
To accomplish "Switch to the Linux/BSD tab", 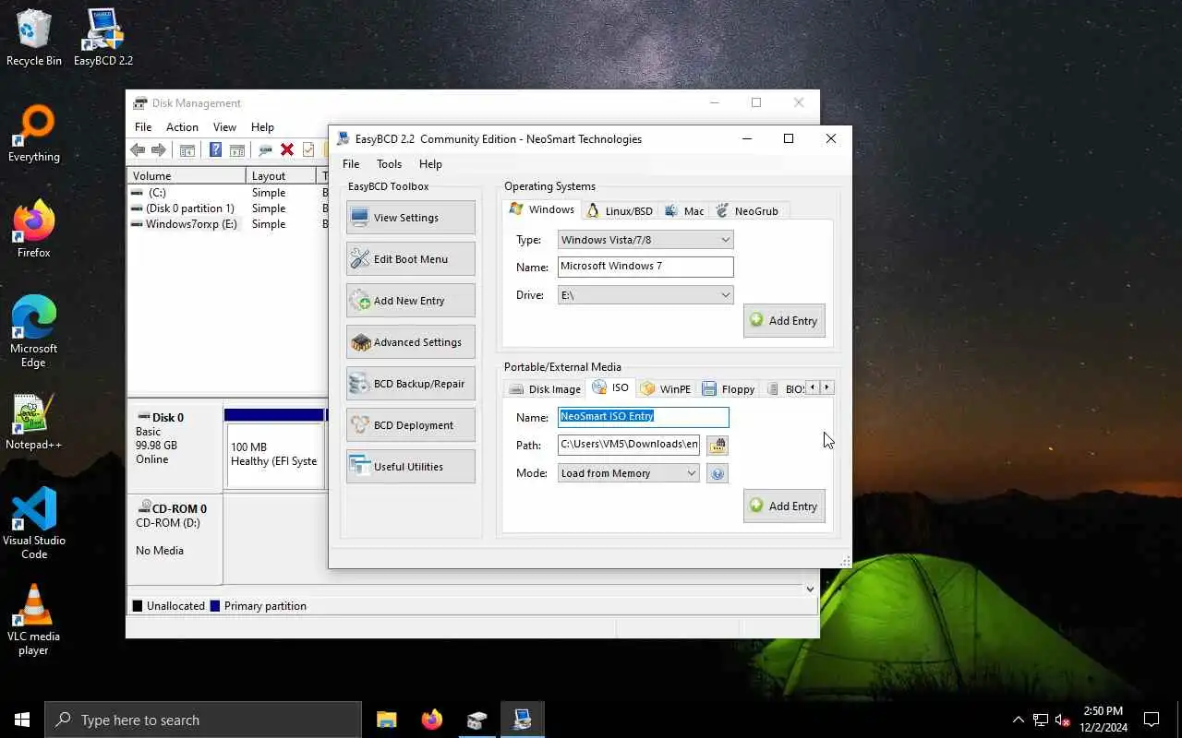I will [x=619, y=211].
